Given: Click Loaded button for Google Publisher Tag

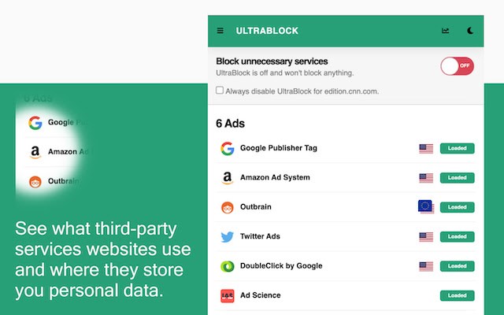Looking at the screenshot, I should pos(457,148).
